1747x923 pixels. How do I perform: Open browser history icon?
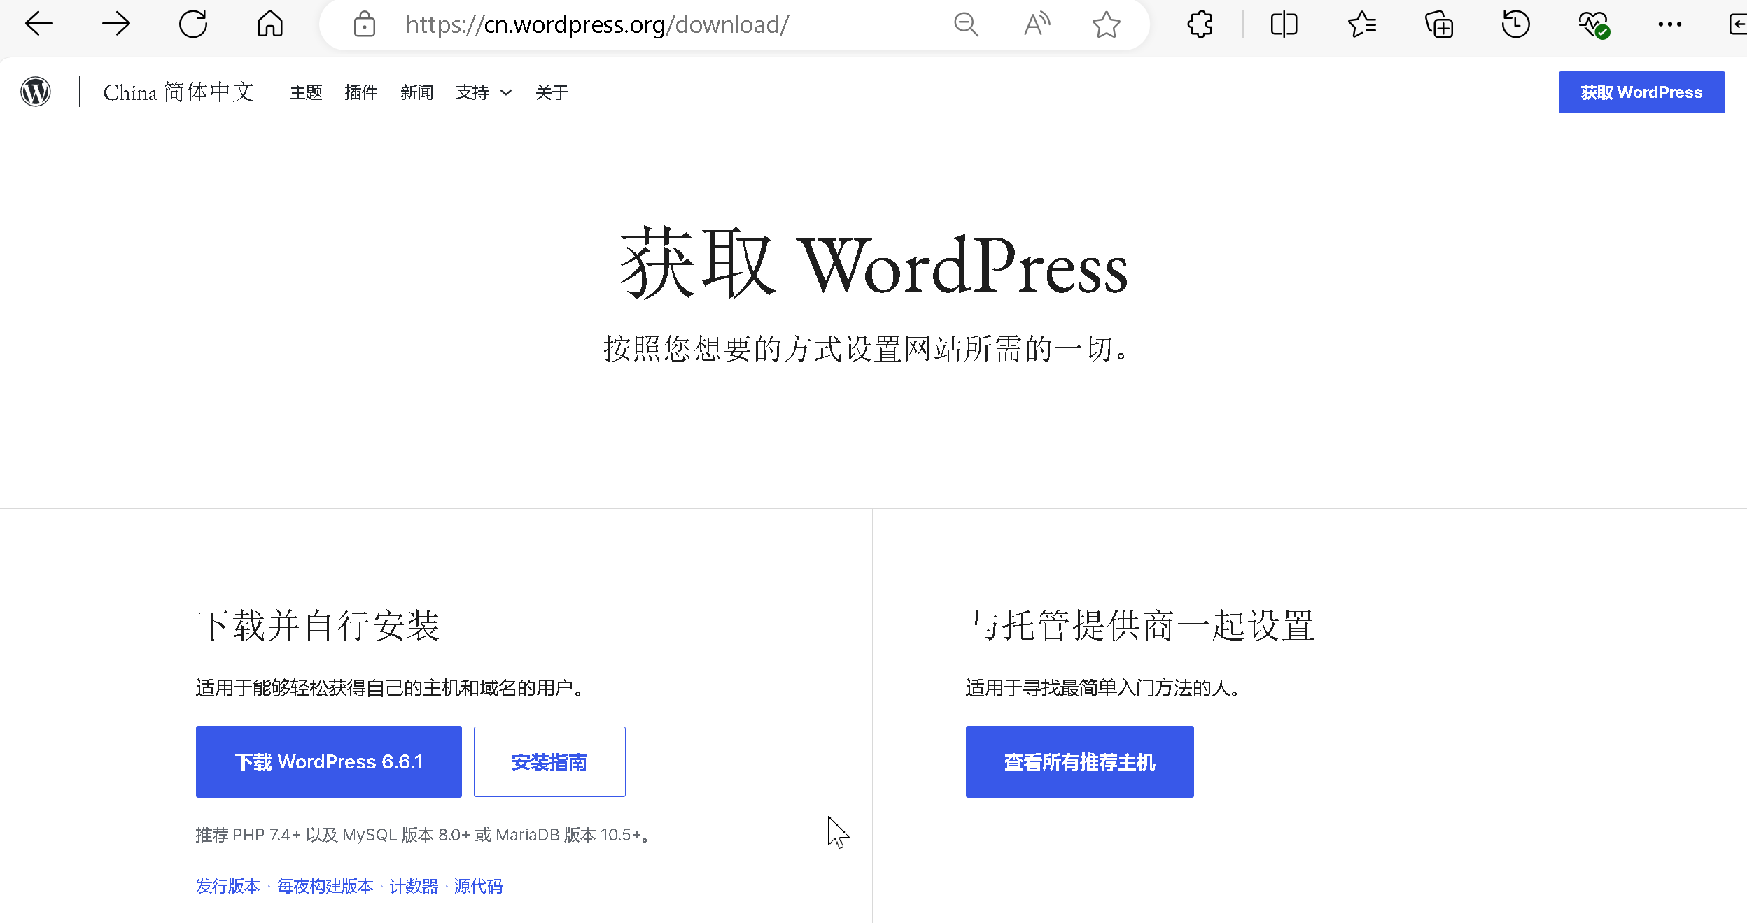point(1515,25)
